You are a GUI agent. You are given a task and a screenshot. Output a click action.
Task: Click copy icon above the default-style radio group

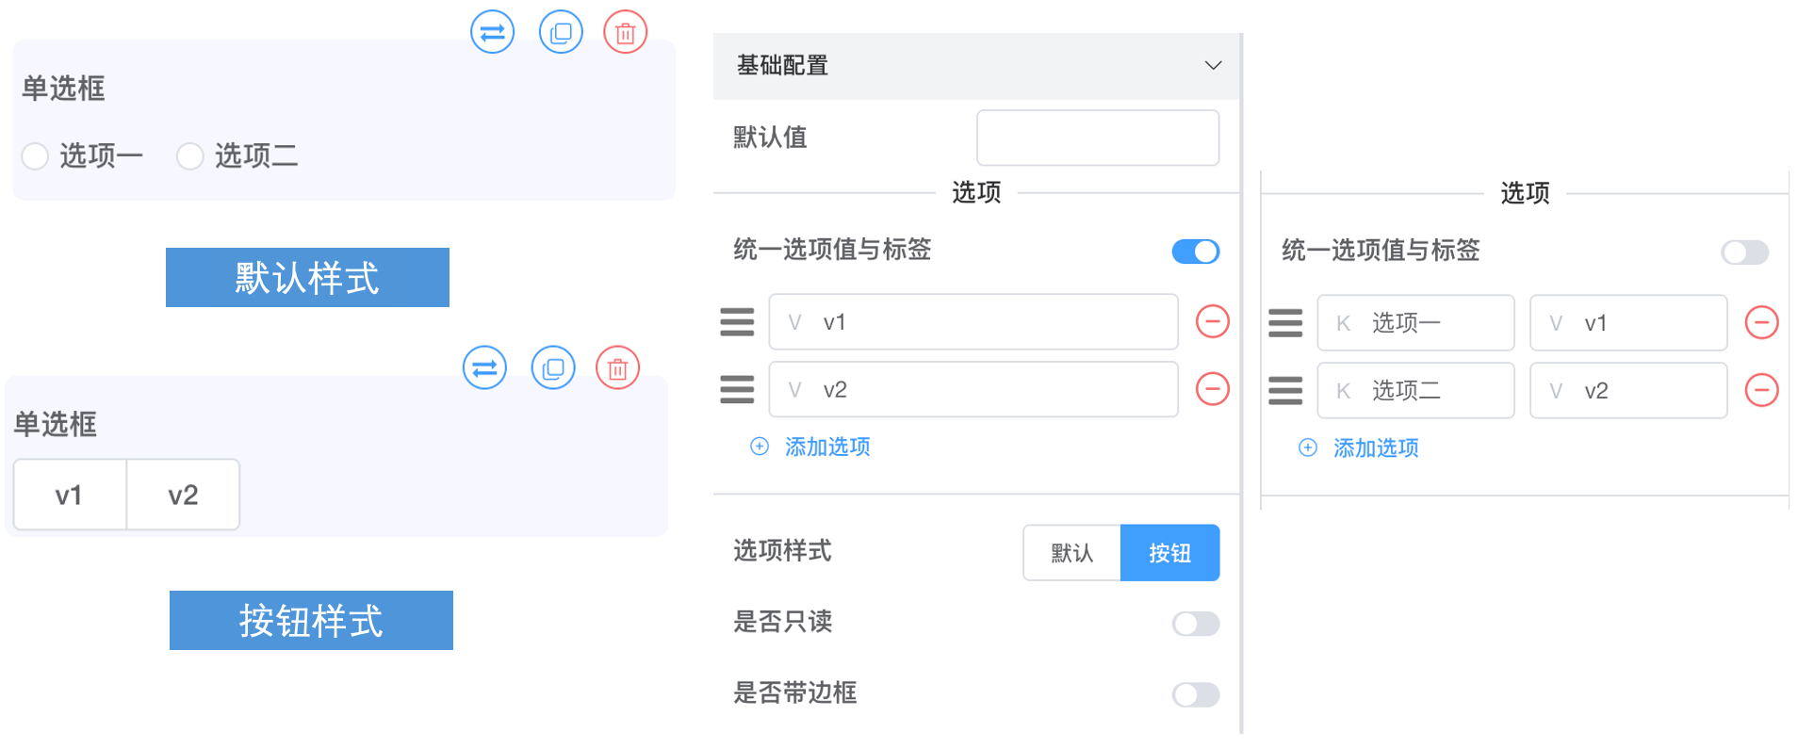coord(561,32)
